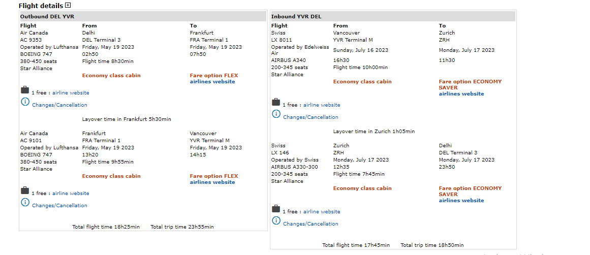Open airlines website under Zurich–Delhi Economy Saver
Image resolution: width=590 pixels, height=255 pixels.
coord(461,201)
